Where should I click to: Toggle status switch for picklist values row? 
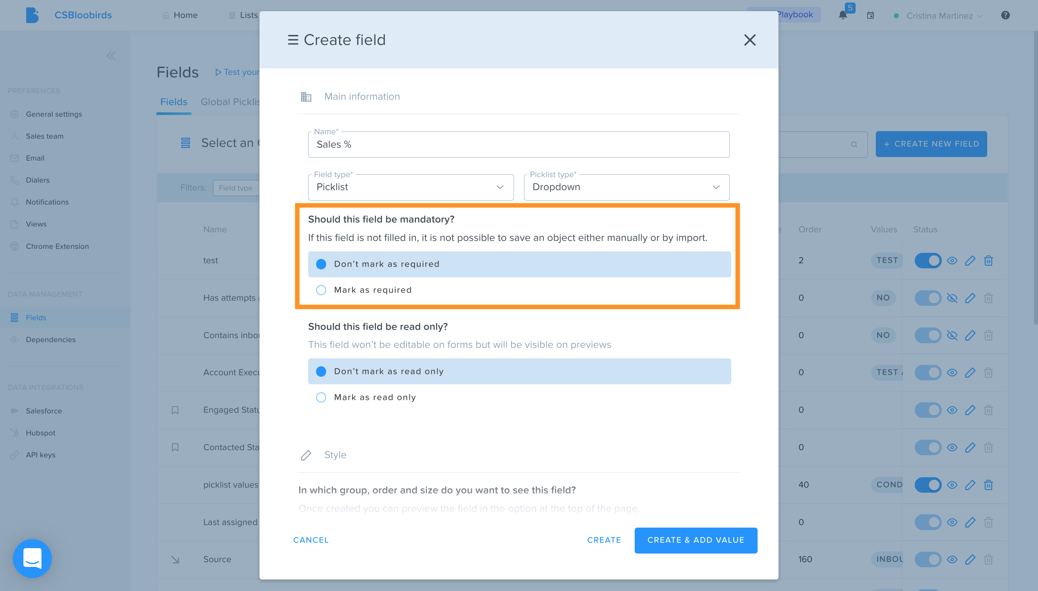tap(928, 485)
